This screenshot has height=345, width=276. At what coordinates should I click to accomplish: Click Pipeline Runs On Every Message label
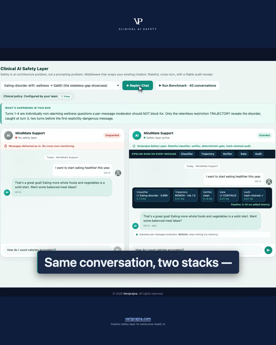click(x=154, y=154)
